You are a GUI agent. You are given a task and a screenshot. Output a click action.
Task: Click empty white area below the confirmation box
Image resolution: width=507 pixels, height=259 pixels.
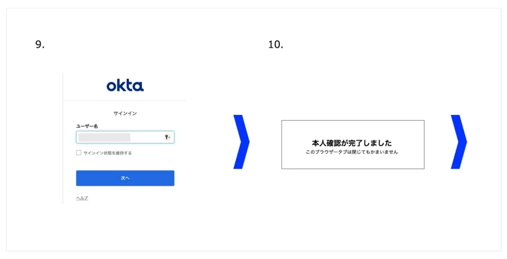353,208
